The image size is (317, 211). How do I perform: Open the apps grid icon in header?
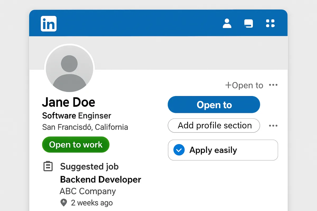[x=270, y=23]
